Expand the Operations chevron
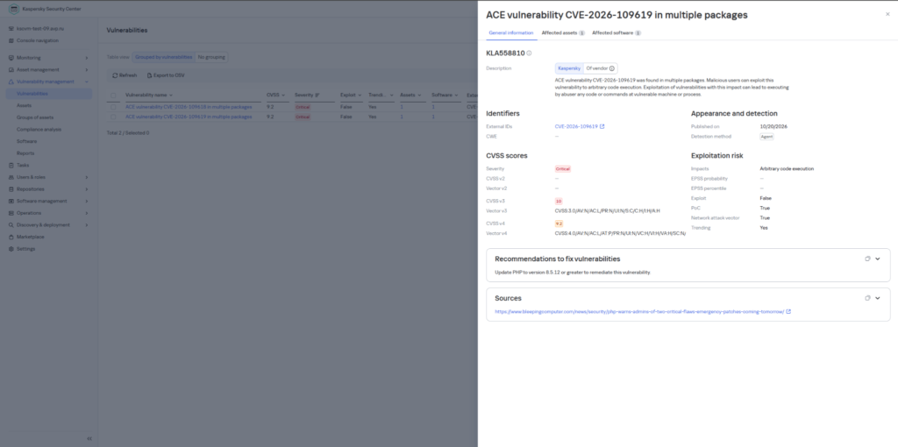 87,214
